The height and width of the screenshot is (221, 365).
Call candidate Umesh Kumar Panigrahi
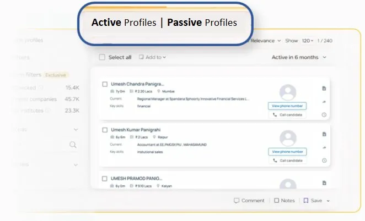[287, 161]
